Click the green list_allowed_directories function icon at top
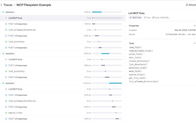The image size is (196, 122). pos(6,30)
